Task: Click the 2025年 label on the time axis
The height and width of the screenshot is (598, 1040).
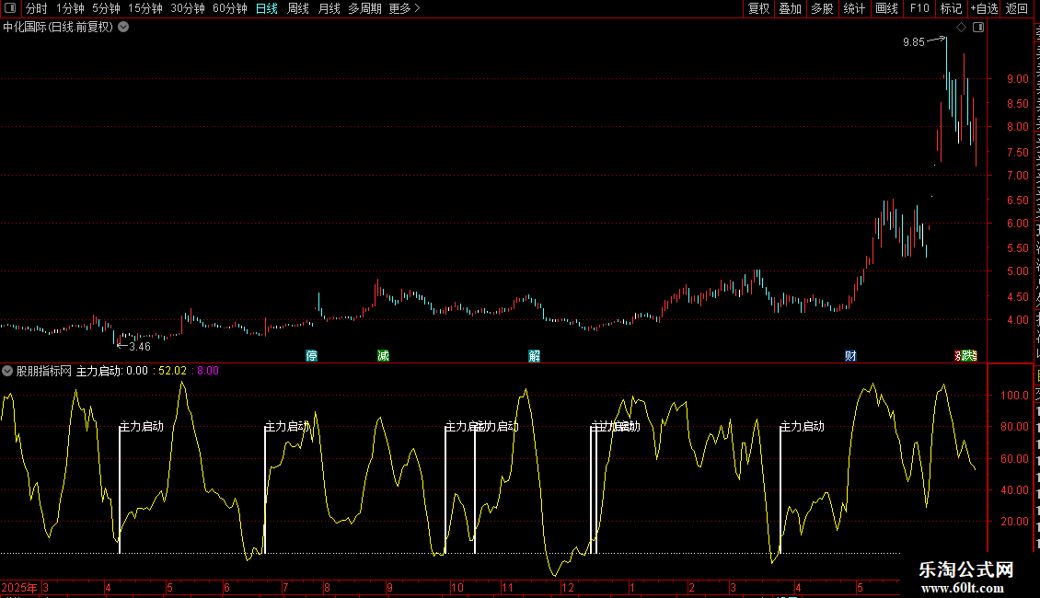Action: (19, 587)
